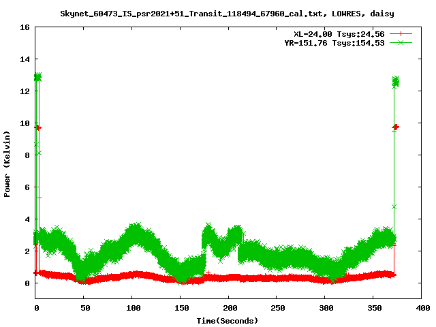Click the red calibration marker cluster near 372 seconds
Viewport: 436px width, 327px height.
tap(395, 127)
